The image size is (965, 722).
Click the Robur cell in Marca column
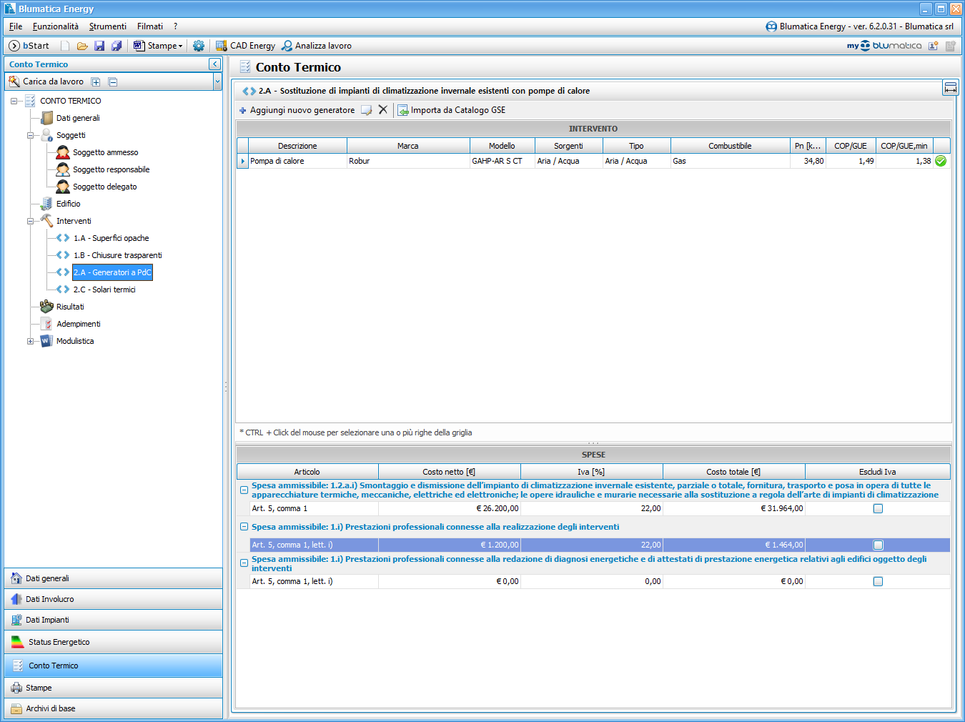(408, 162)
